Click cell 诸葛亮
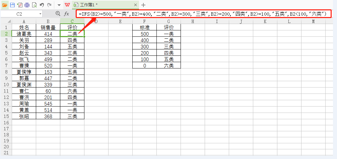Image resolution: width=337 pixels, height=159 pixels. (x=24, y=34)
